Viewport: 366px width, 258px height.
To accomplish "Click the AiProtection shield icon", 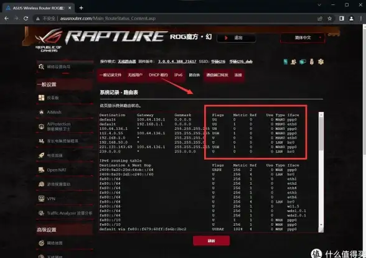I will click(x=41, y=127).
